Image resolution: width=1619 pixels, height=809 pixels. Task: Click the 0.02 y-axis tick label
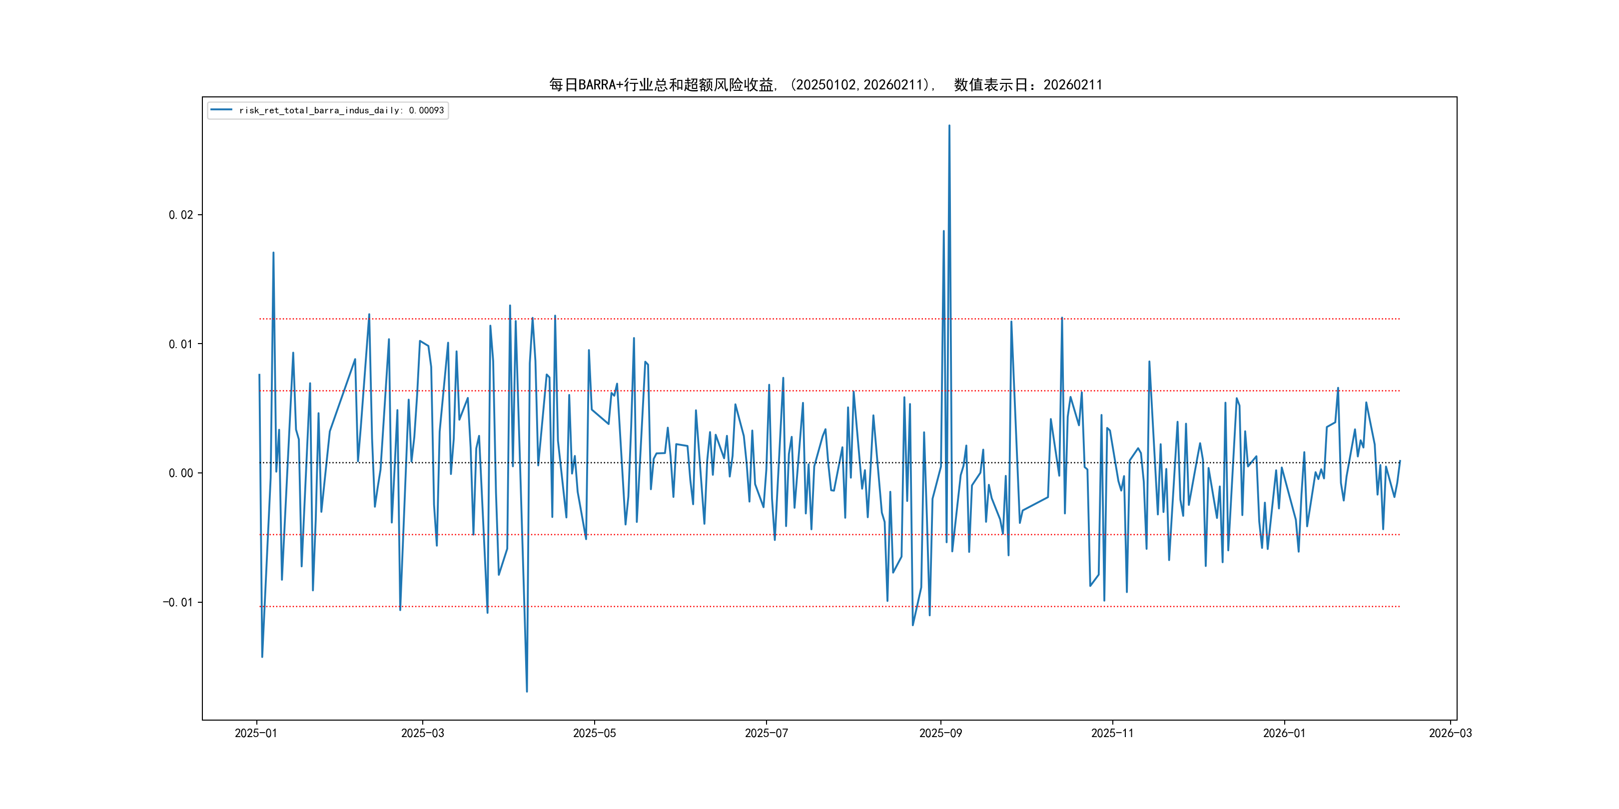click(180, 215)
